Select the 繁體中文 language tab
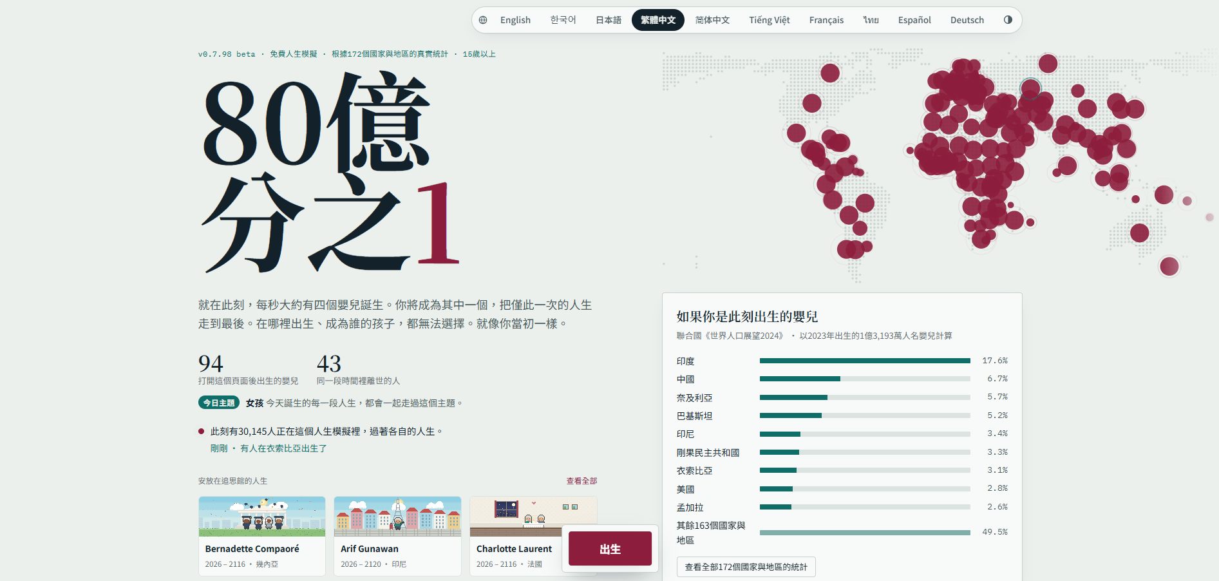Viewport: 1219px width, 581px height. [x=658, y=20]
